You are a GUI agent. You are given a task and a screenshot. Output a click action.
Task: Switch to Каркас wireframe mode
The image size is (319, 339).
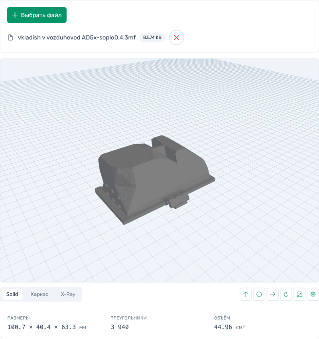coord(39,294)
